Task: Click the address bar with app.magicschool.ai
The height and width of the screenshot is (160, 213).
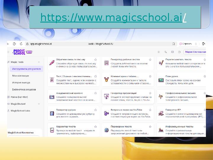Action: 101,44
